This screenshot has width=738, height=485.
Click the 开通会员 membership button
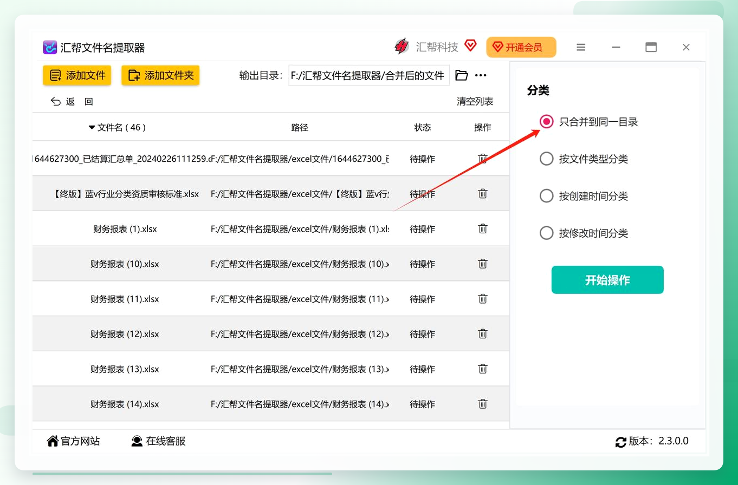pyautogui.click(x=521, y=47)
